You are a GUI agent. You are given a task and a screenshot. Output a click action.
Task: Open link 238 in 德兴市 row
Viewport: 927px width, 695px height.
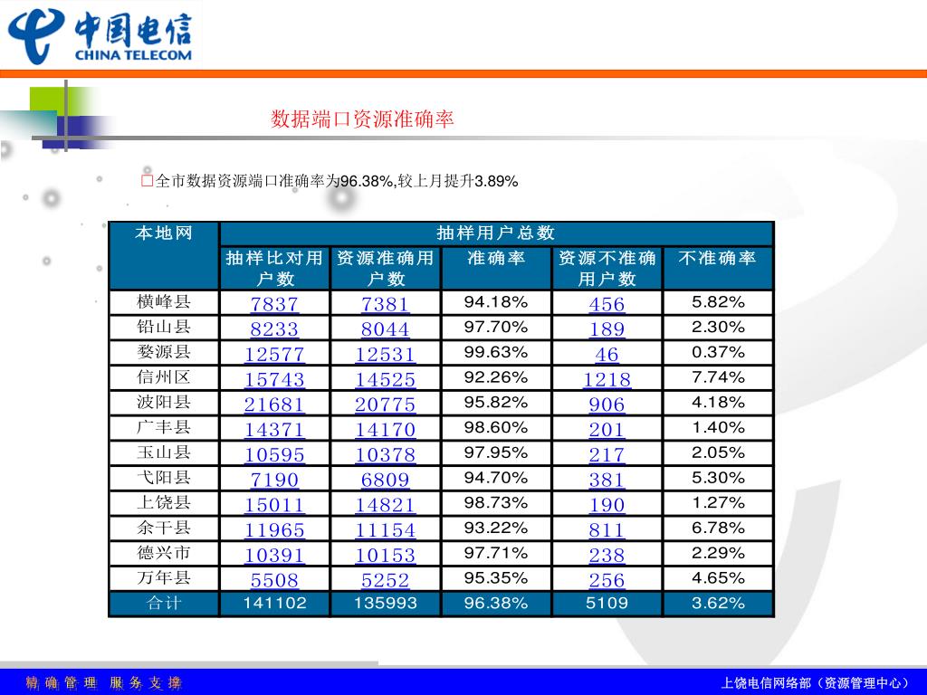(607, 555)
